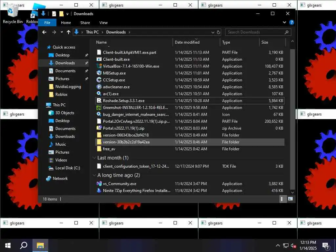
Task: Select the vs_Community.exe Visual Studio icon
Action: 99,184
